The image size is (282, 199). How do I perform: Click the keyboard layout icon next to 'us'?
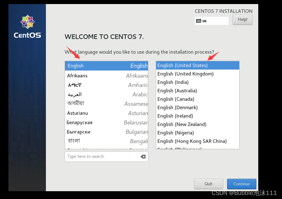tap(199, 21)
